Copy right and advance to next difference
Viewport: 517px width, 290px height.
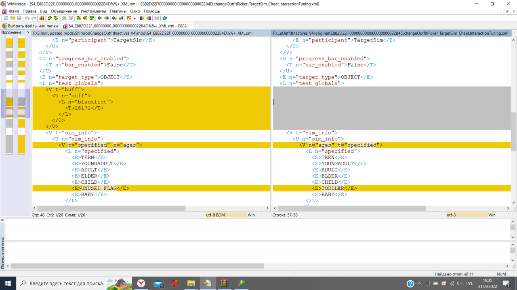coord(114,18)
